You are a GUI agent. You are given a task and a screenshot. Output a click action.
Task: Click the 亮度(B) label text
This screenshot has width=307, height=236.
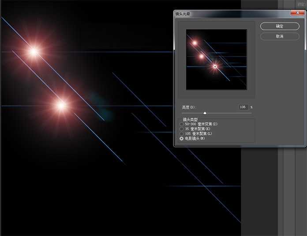(x=189, y=107)
